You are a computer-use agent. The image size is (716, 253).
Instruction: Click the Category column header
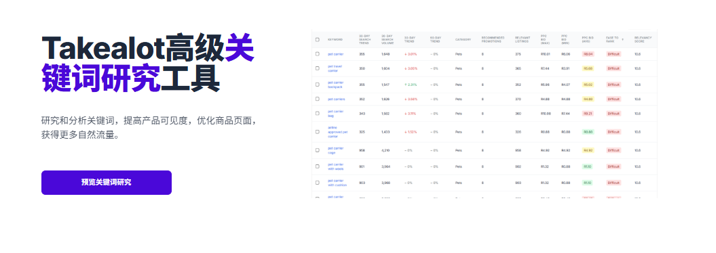point(463,40)
